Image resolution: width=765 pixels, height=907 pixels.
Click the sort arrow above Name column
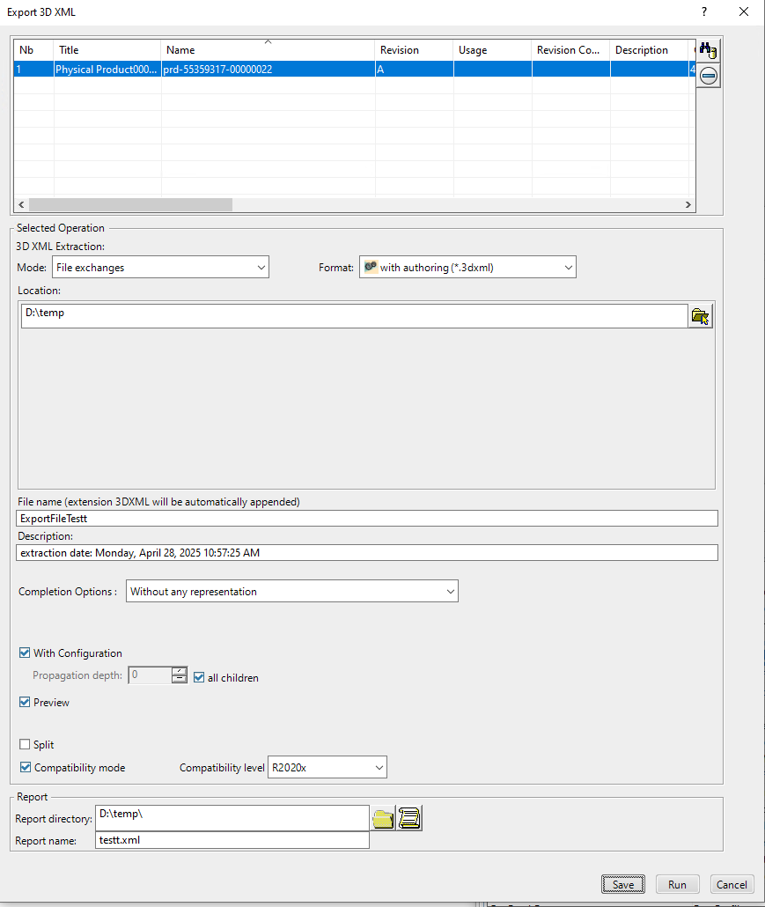(x=266, y=41)
